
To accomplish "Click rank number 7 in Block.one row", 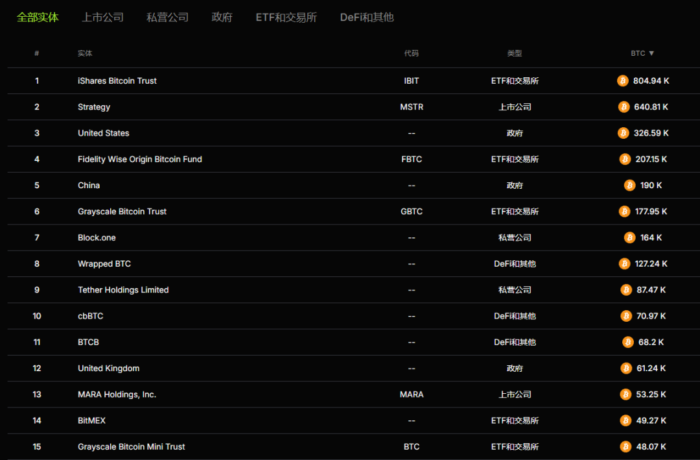I will click(36, 238).
